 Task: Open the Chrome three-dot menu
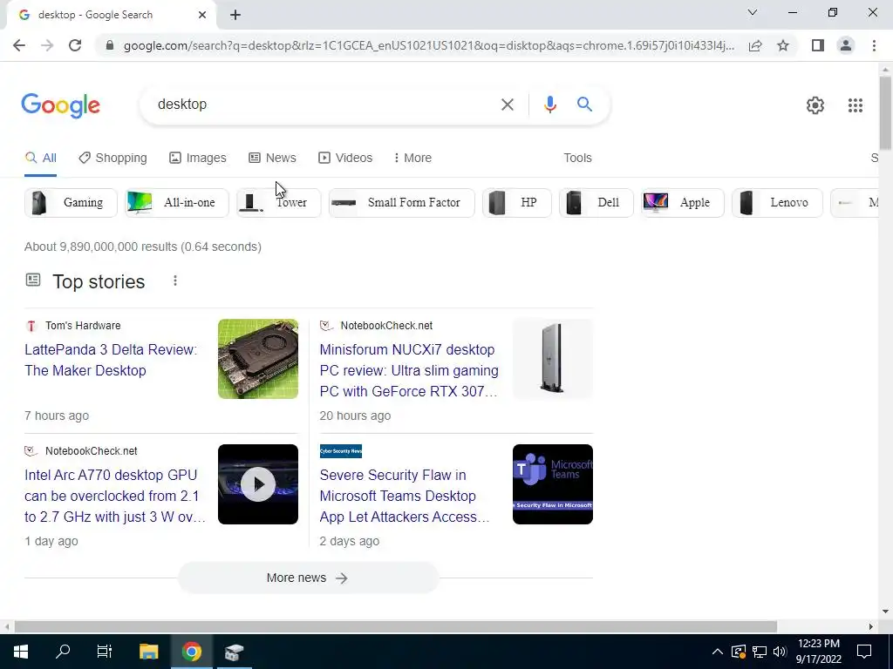pos(874,45)
